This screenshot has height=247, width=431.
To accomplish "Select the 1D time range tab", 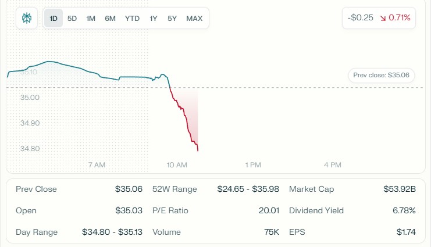I will (x=54, y=18).
